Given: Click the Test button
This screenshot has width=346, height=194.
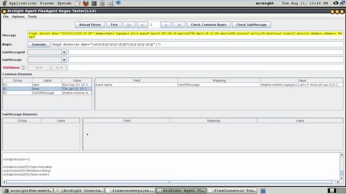Looking at the screenshot, I should [x=114, y=25].
